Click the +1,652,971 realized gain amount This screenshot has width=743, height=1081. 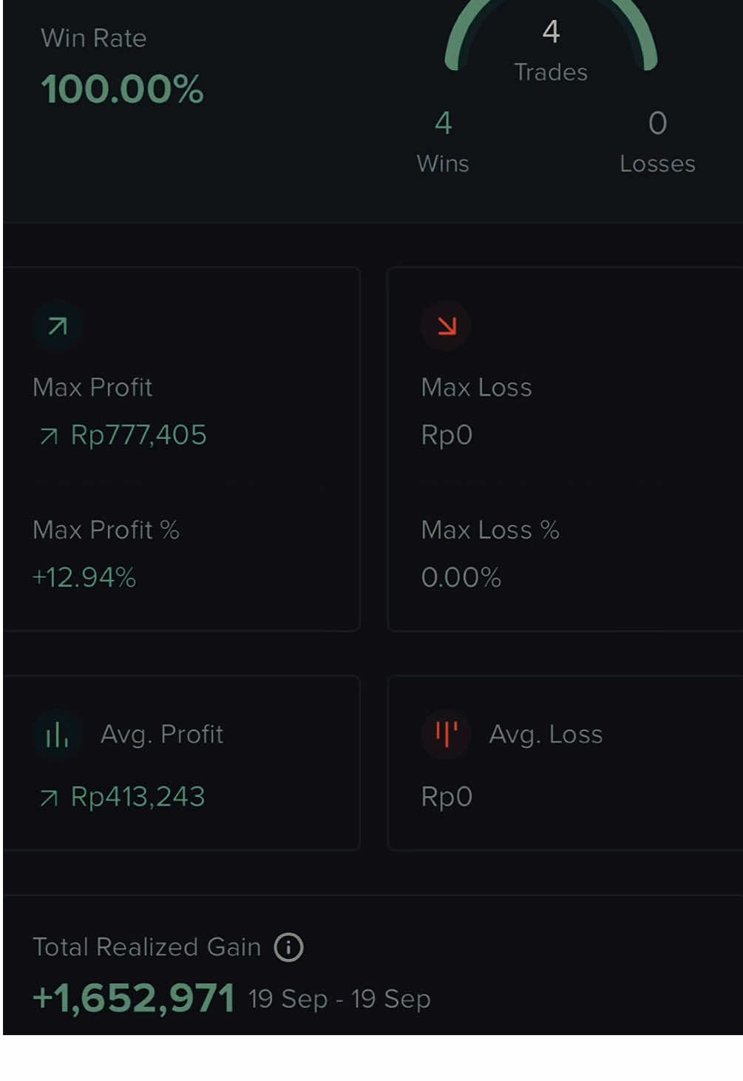[x=134, y=998]
